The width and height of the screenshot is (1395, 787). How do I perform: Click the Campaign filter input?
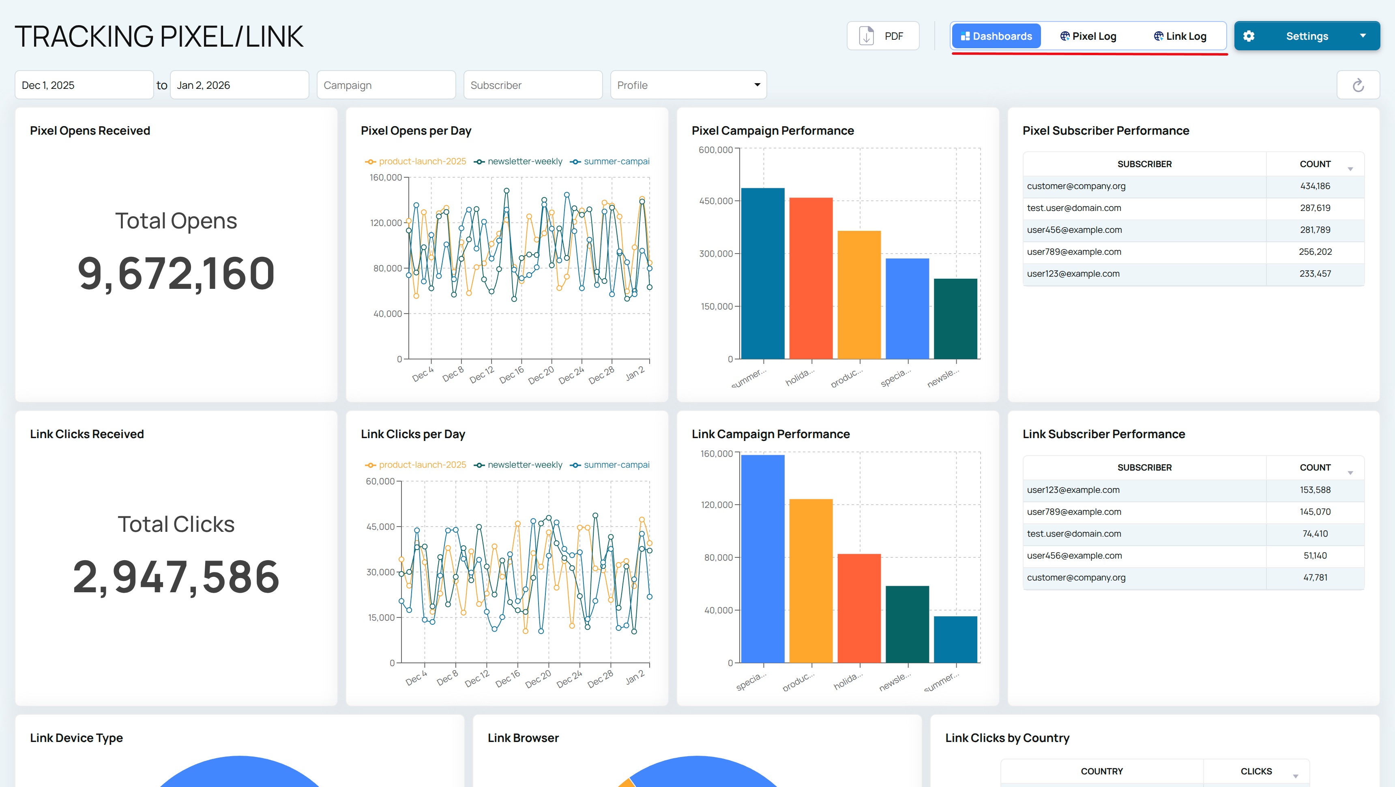(386, 84)
